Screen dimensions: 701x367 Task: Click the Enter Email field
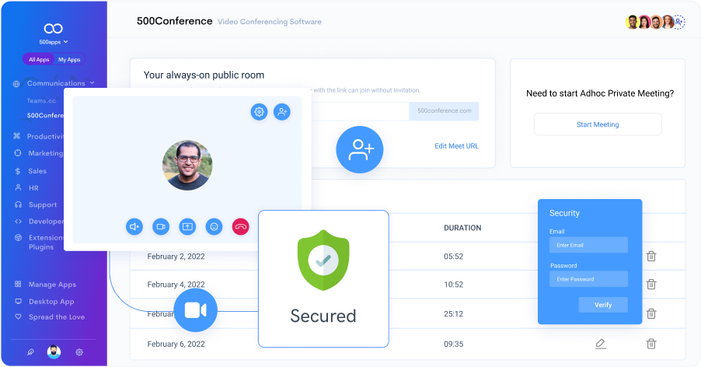point(588,245)
